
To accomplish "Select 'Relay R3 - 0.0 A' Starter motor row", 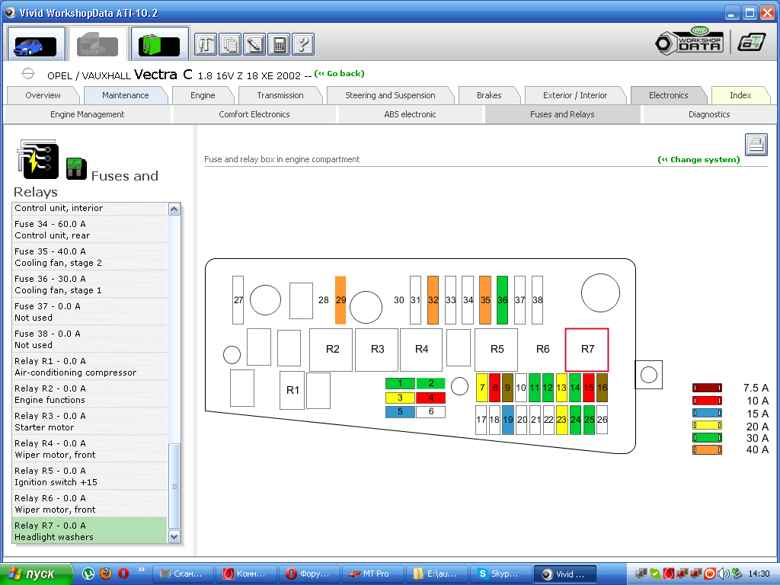I will click(x=90, y=421).
